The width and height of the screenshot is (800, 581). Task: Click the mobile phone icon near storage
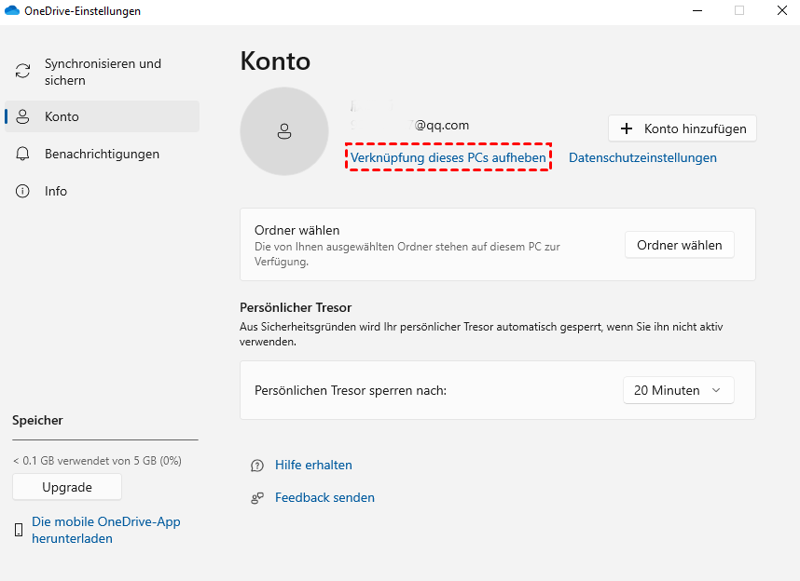pos(19,531)
